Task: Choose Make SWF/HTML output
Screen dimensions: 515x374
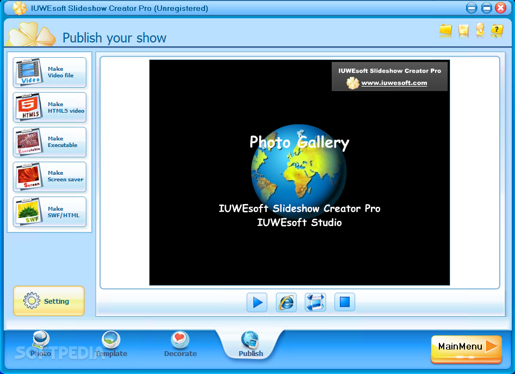Action: click(x=49, y=212)
